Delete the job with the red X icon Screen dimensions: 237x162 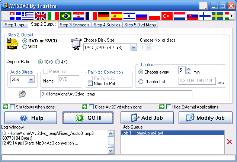pos(230,142)
